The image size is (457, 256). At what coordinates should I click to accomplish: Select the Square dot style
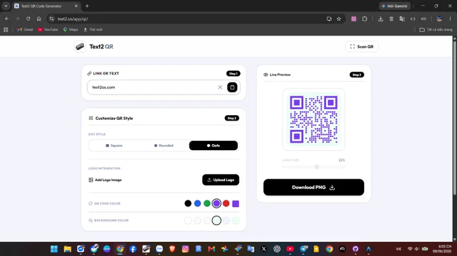(114, 145)
